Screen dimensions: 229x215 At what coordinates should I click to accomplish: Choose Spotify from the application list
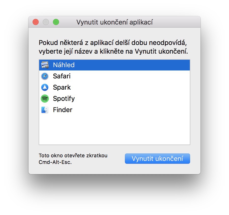[x=64, y=99]
